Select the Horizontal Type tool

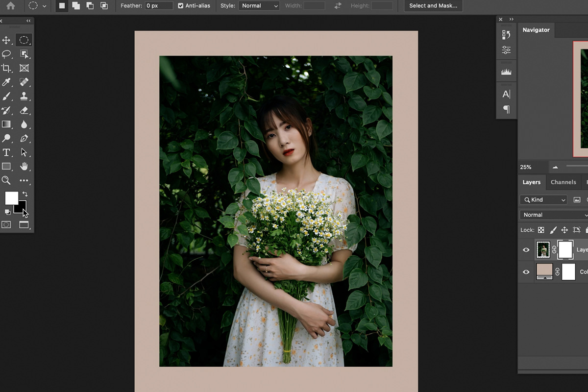pos(6,152)
